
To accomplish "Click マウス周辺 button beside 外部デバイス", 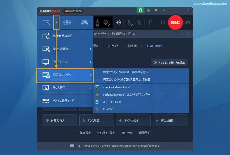I will pos(97,121).
